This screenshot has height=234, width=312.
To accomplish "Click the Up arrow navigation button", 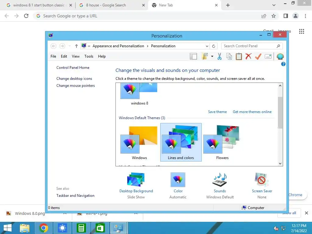I will [x=76, y=46].
